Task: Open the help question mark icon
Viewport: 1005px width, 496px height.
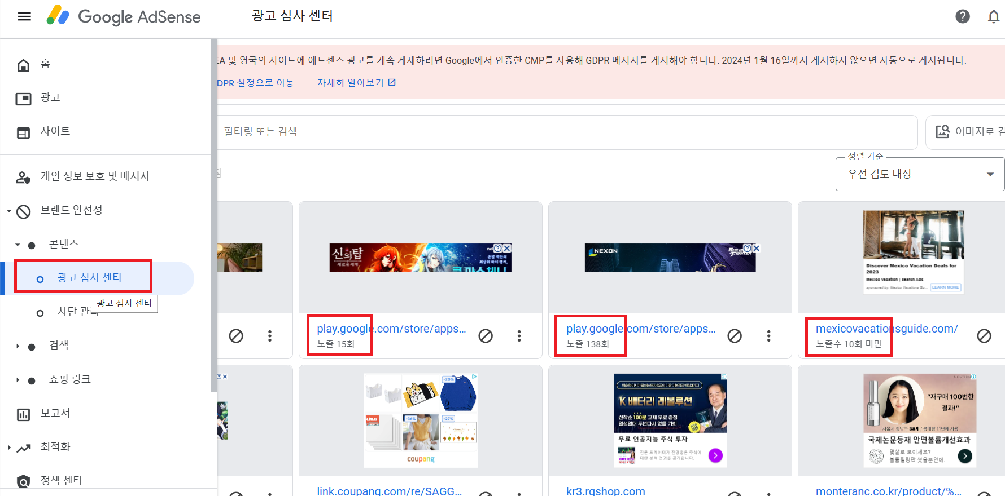Action: [963, 16]
